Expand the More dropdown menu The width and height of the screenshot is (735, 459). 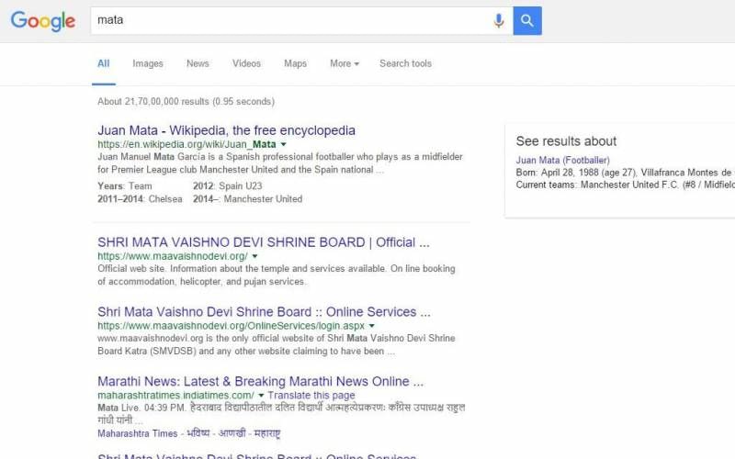click(345, 63)
